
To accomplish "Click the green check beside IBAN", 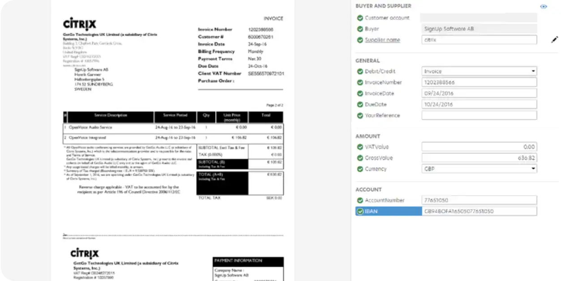I will click(x=360, y=211).
